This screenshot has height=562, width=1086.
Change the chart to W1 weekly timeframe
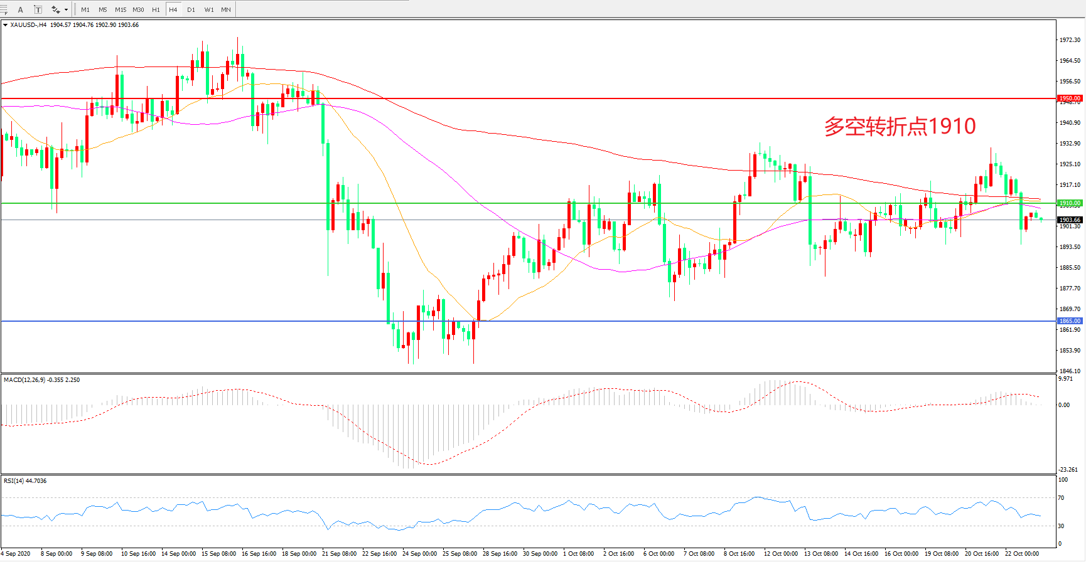tap(208, 9)
